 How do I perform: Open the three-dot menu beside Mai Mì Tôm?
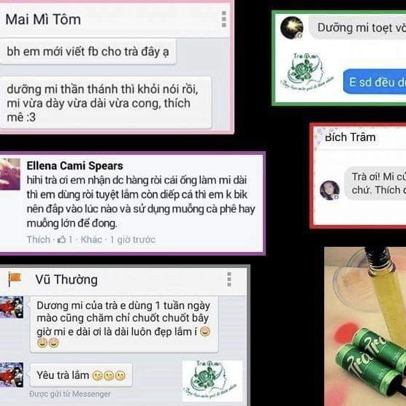tap(224, 19)
